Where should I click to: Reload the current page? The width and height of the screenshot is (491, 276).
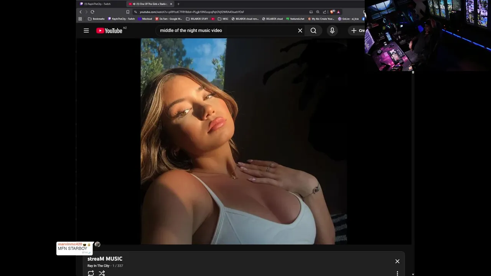[x=92, y=12]
